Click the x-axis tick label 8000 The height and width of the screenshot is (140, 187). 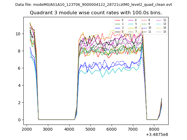[x=154, y=129]
